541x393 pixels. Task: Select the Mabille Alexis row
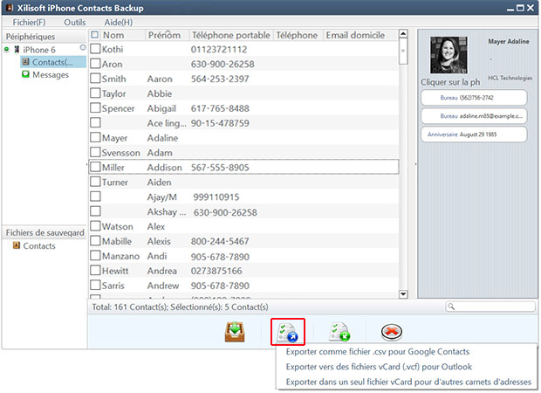tap(243, 241)
